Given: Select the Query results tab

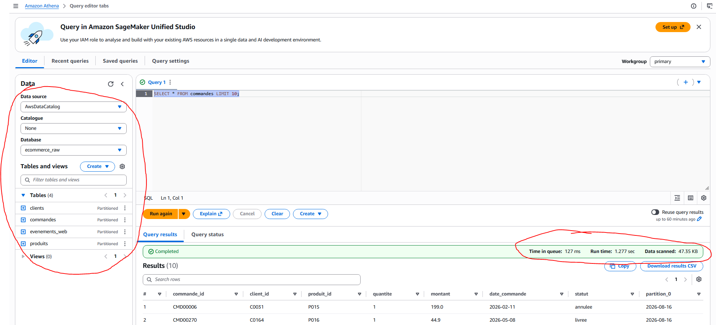Looking at the screenshot, I should (160, 234).
